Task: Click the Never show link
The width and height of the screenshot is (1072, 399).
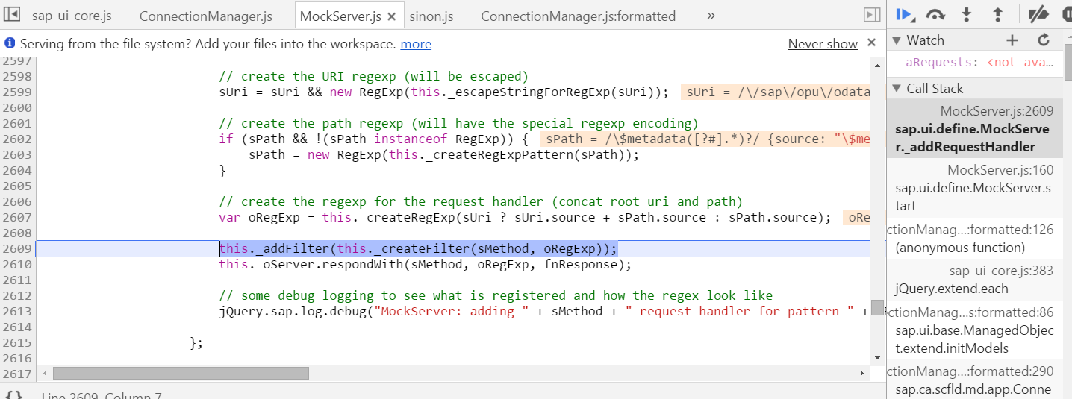Action: (x=823, y=44)
